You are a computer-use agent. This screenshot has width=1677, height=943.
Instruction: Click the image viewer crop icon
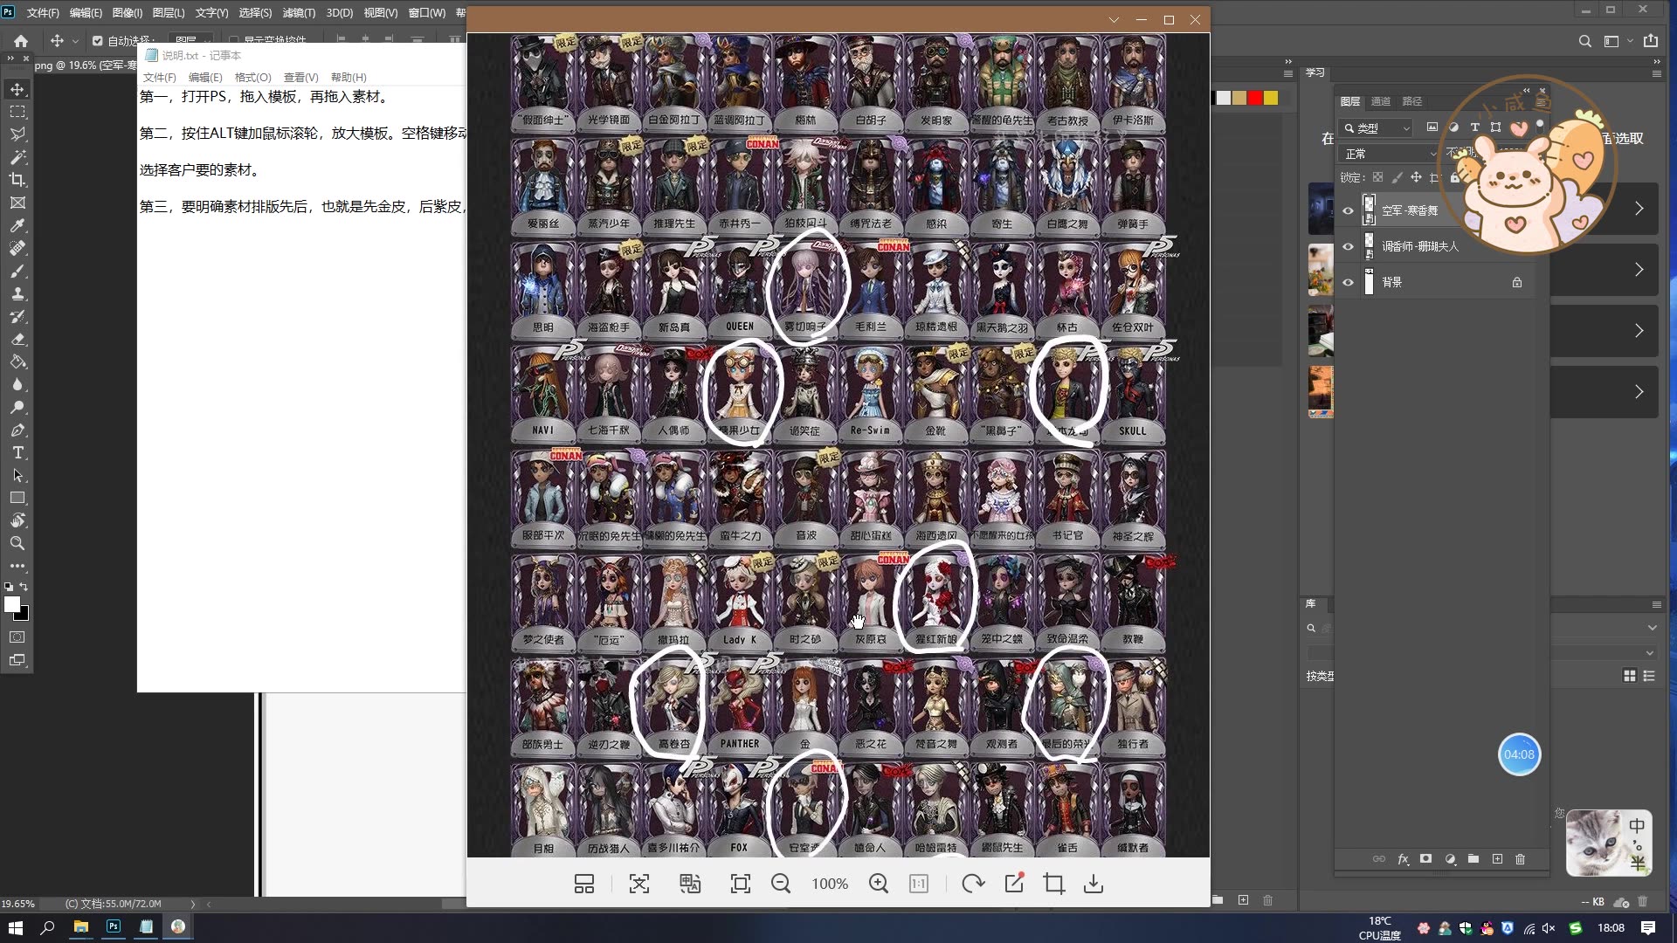tap(1054, 884)
